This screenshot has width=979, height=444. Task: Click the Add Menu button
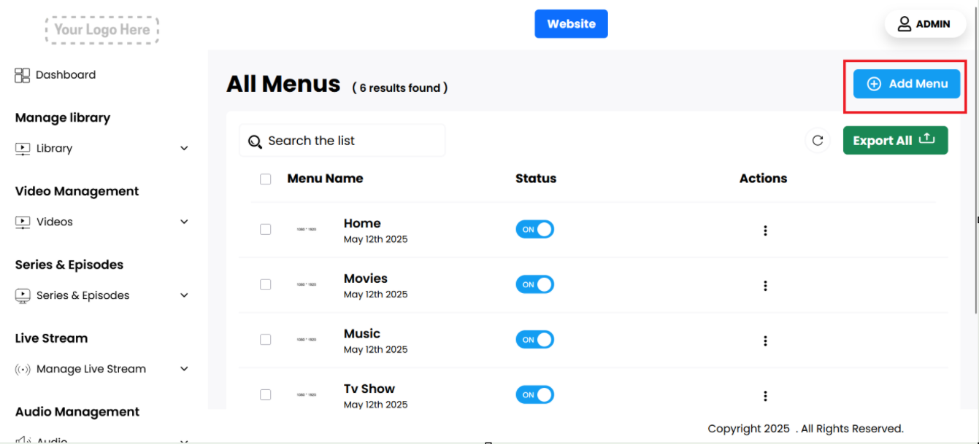906,84
